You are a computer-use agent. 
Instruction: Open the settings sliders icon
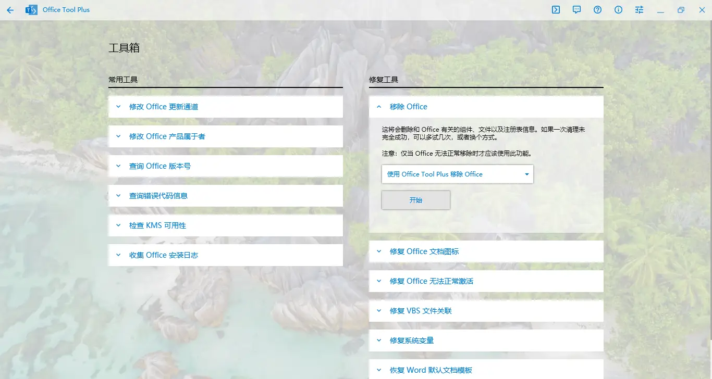tap(640, 10)
